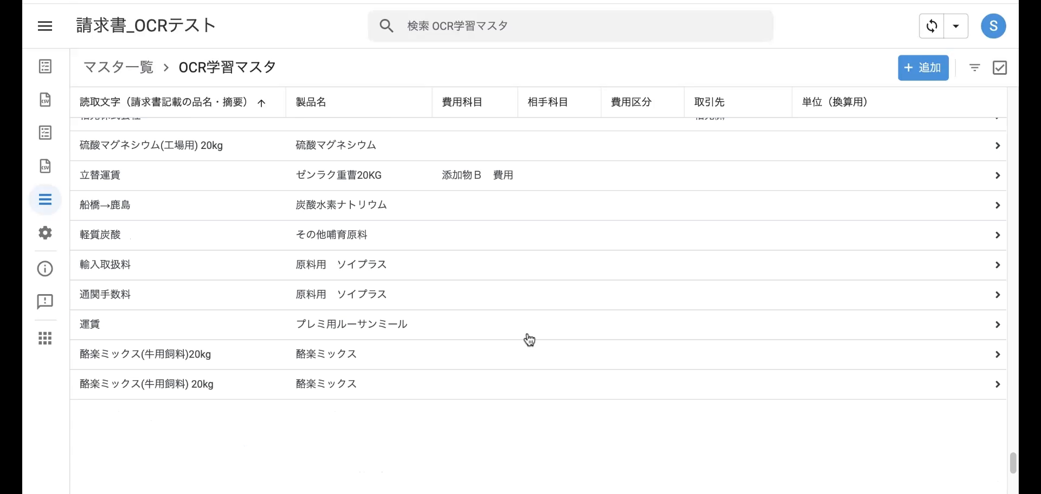Open first checklist view in sidebar
This screenshot has width=1041, height=494.
(x=46, y=67)
